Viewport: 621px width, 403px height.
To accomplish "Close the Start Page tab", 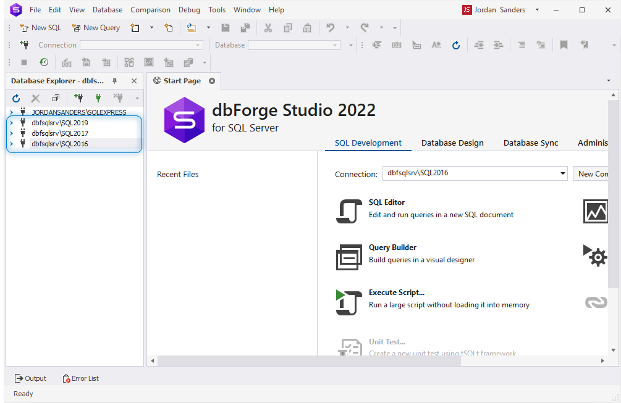I will click(213, 81).
